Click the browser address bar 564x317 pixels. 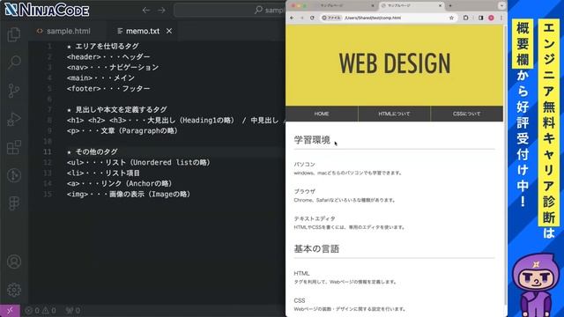pos(389,18)
